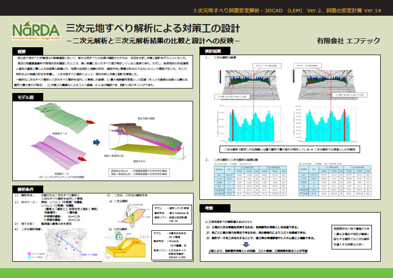The image size is (393, 278).
Task: Click the red bar in the left bar chart
Action: [233, 125]
